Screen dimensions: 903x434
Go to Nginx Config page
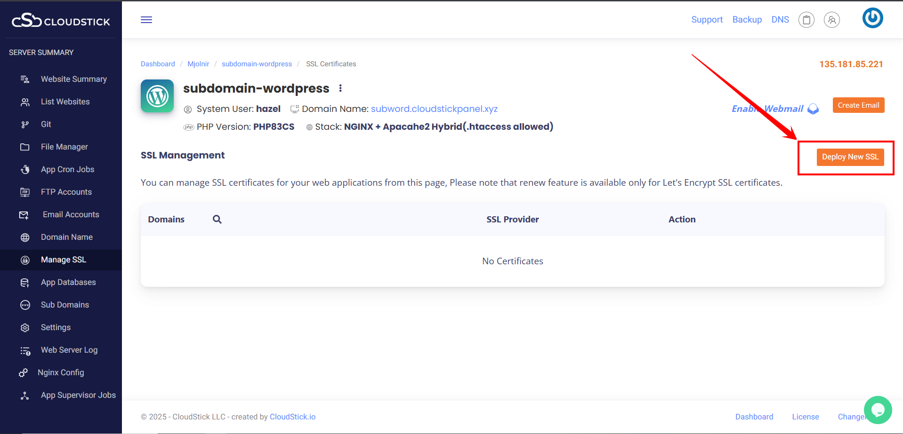point(61,372)
